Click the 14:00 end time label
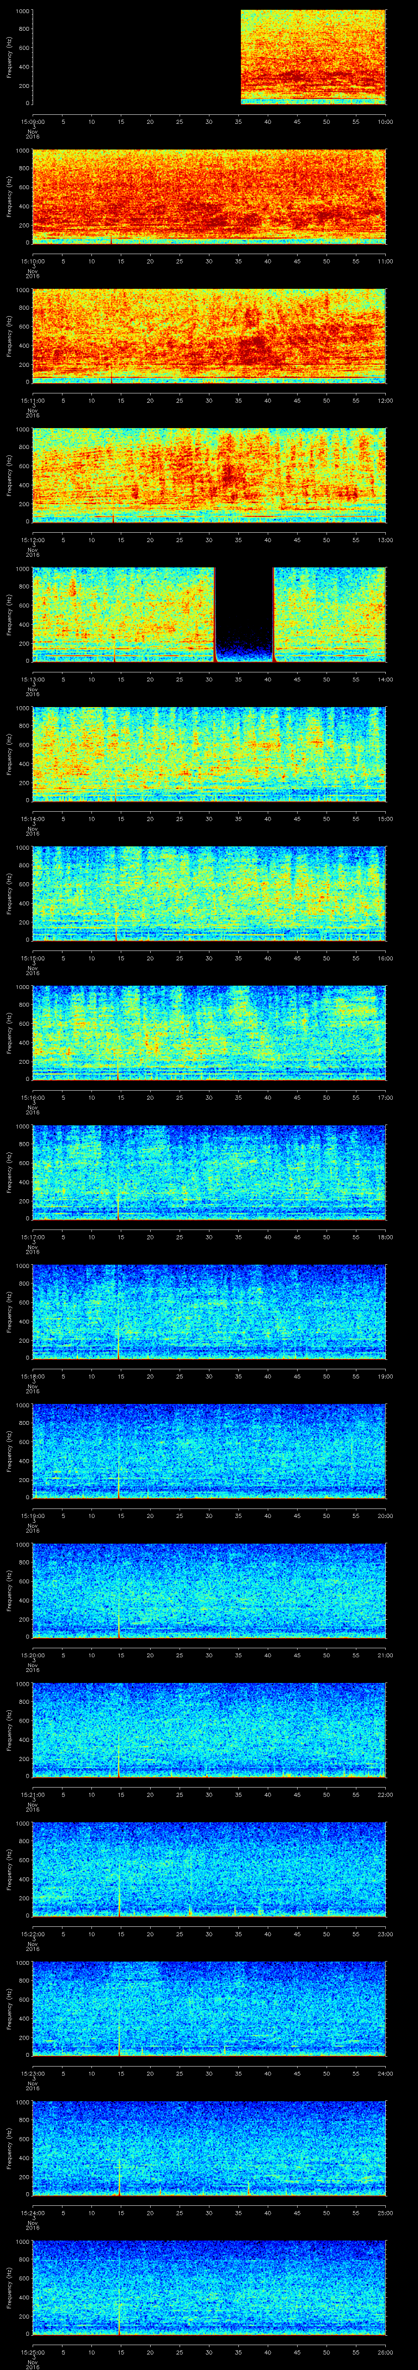This screenshot has width=418, height=2370. [x=385, y=679]
